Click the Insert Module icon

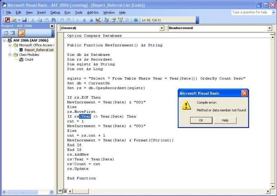click(x=14, y=20)
